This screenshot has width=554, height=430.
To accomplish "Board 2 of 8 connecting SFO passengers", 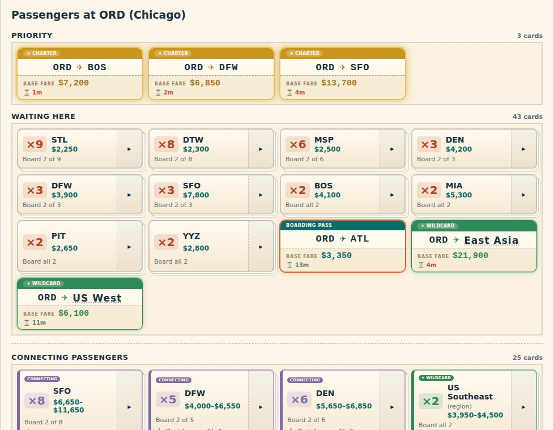I will coord(68,401).
